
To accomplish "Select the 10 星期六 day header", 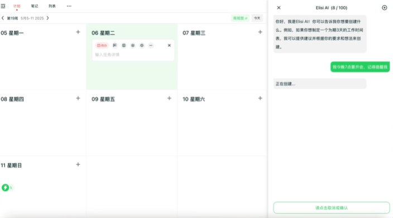I will (194, 99).
